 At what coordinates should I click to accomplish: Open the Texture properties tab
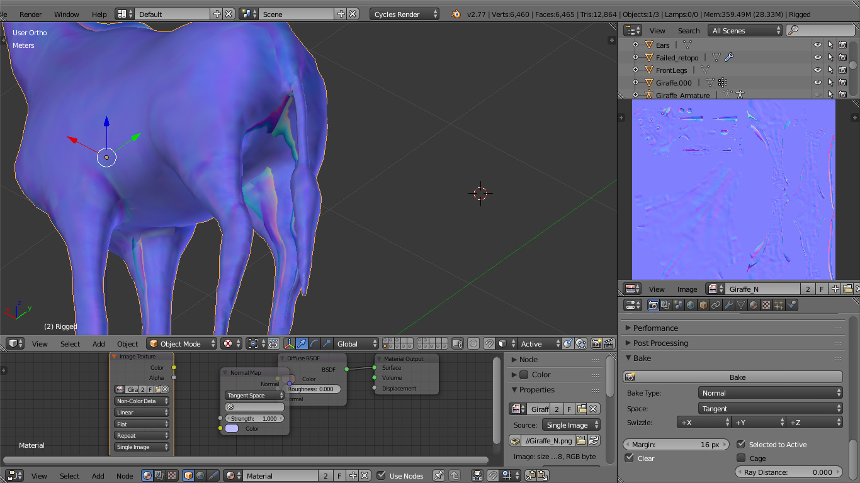point(766,305)
